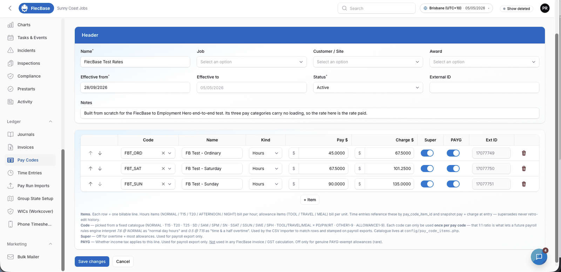561x272 pixels.
Task: Open the Customer / Site dropdown
Action: pos(368,62)
